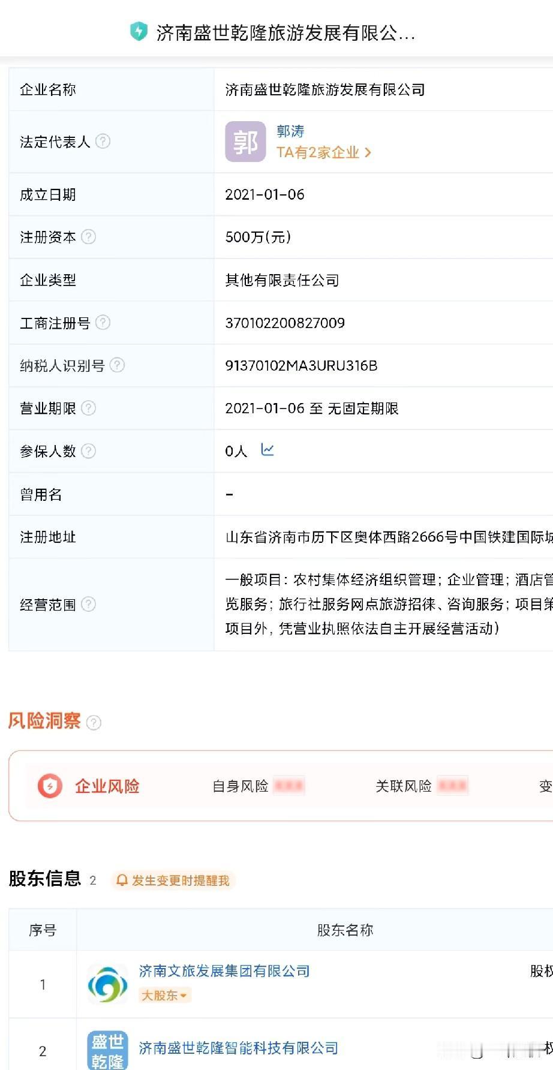Image resolution: width=553 pixels, height=1070 pixels.
Task: Open help icon next to 法定代表人
Action: click(103, 142)
